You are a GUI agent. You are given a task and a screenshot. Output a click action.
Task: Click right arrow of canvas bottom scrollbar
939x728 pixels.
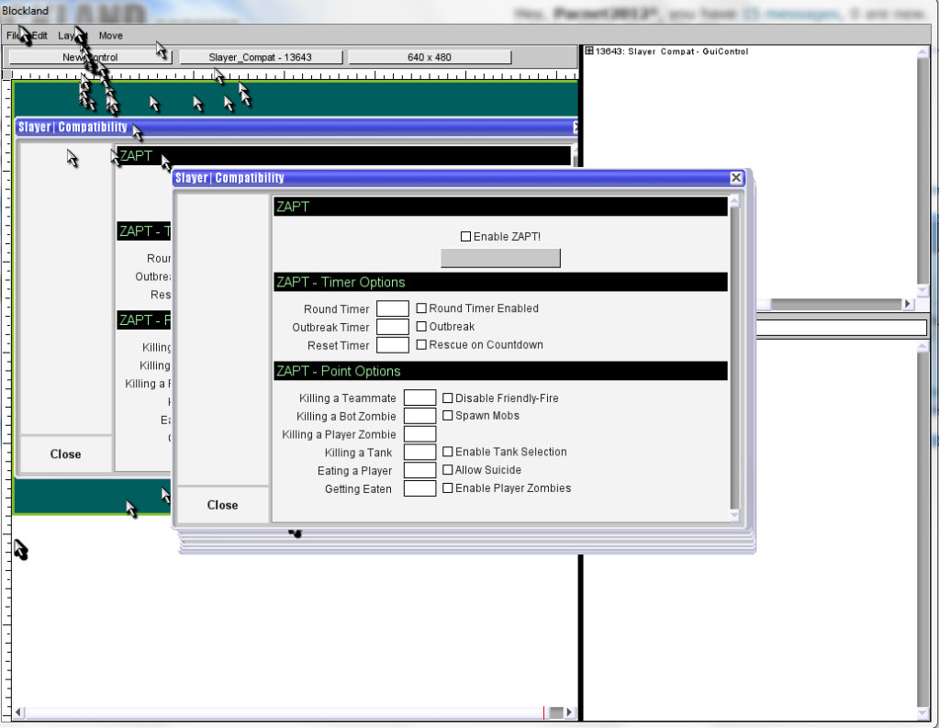point(569,712)
